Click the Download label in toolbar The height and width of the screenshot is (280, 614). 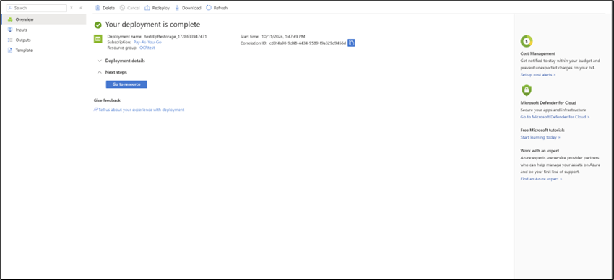point(191,8)
